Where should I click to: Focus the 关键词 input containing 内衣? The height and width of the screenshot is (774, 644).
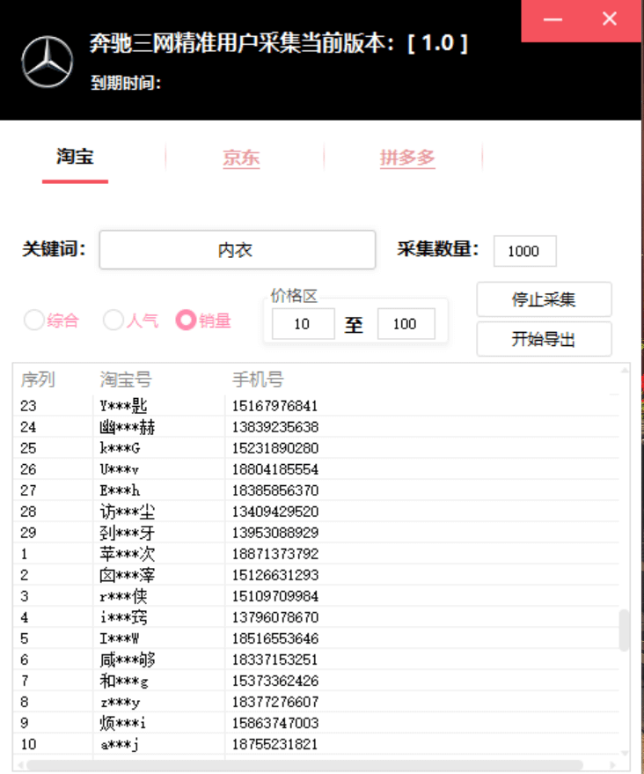[237, 250]
